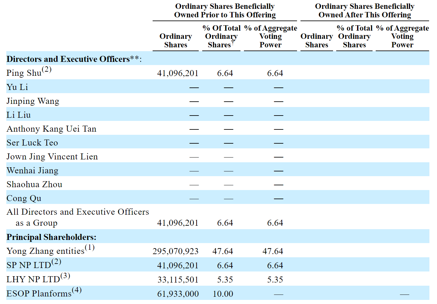Select the LHY NP LTD row label

coord(33,279)
